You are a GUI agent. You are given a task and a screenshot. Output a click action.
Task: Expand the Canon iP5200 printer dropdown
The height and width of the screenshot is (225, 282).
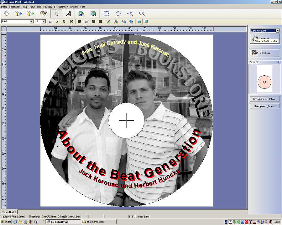[278, 31]
